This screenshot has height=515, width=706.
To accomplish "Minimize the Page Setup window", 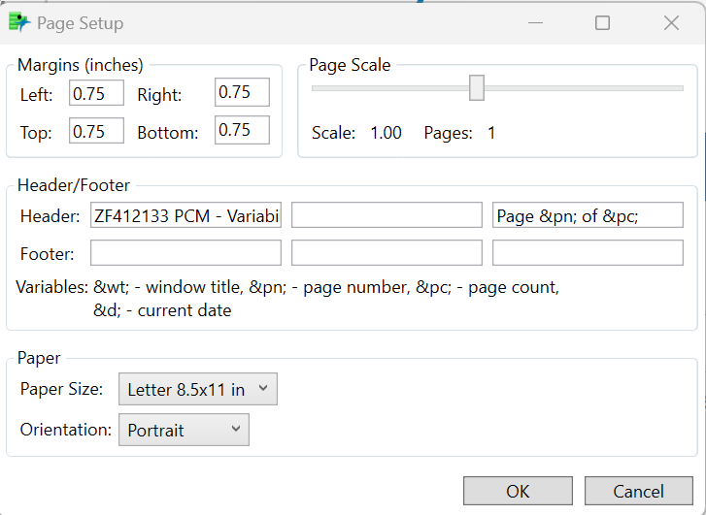I will pyautogui.click(x=535, y=22).
